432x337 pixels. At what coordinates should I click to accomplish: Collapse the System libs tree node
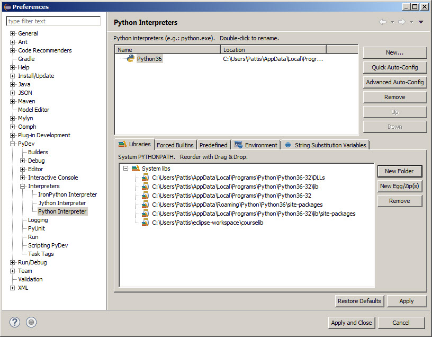126,169
